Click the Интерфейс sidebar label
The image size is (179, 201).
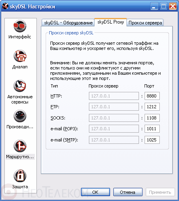[x=20, y=37]
